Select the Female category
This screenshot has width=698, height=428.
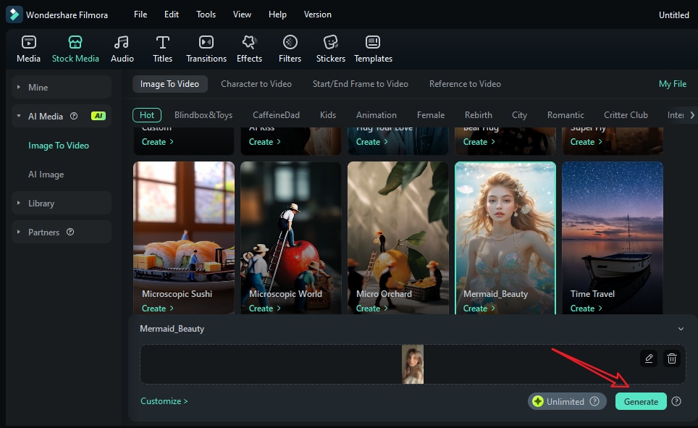click(431, 115)
